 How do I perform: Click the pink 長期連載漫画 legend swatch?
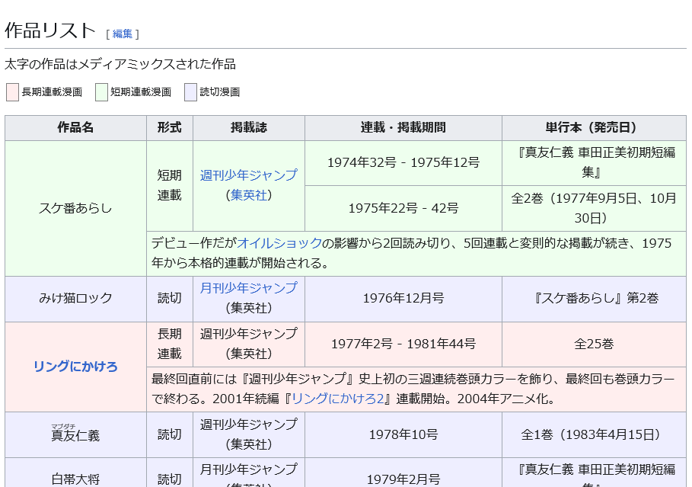click(x=12, y=92)
